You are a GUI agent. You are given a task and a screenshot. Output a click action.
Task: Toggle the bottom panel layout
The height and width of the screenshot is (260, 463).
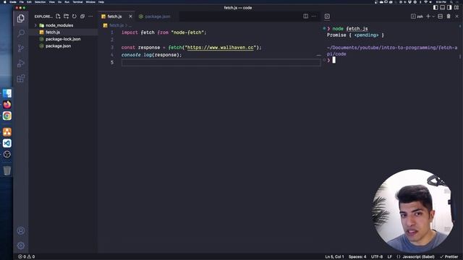tap(442, 8)
